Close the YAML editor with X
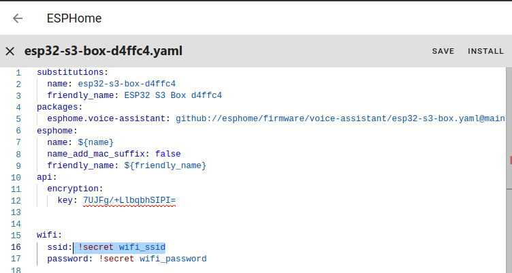Image resolution: width=512 pixels, height=273 pixels. (x=10, y=51)
